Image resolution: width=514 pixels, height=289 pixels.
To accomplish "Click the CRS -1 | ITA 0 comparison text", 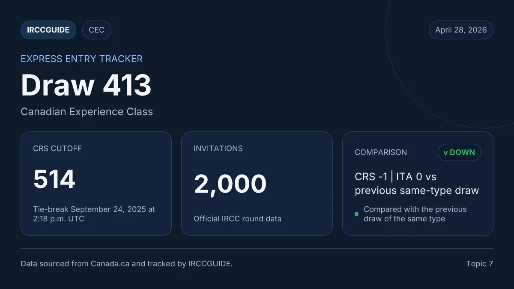I will [x=417, y=183].
